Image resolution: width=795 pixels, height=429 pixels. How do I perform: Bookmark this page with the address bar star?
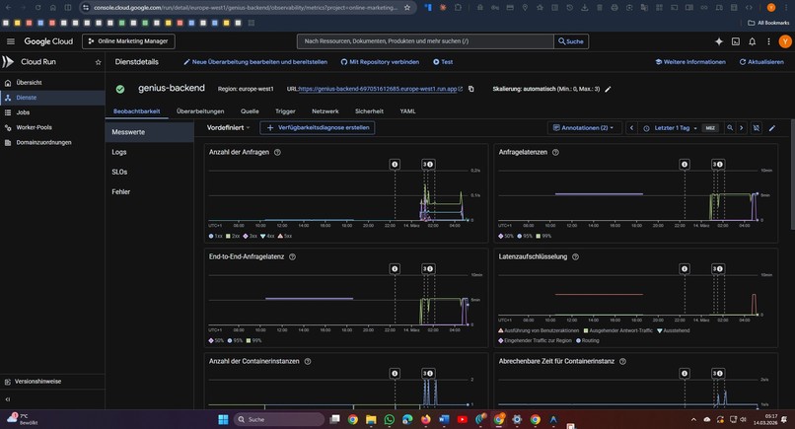point(407,8)
